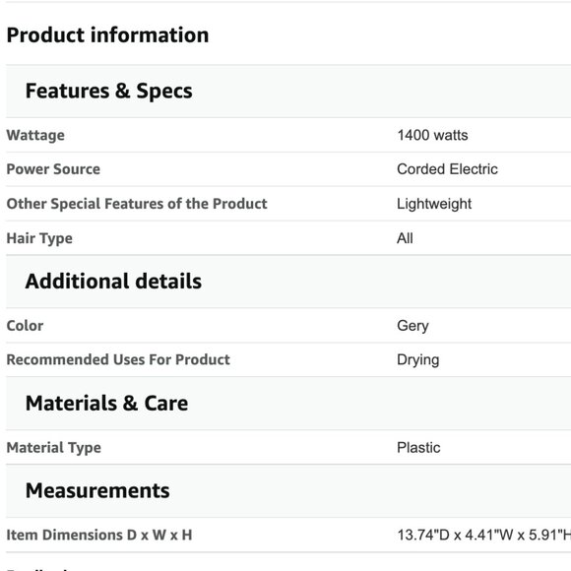Viewport: 571px width, 571px height.
Task: Select the Wattage label
Action: tap(35, 135)
